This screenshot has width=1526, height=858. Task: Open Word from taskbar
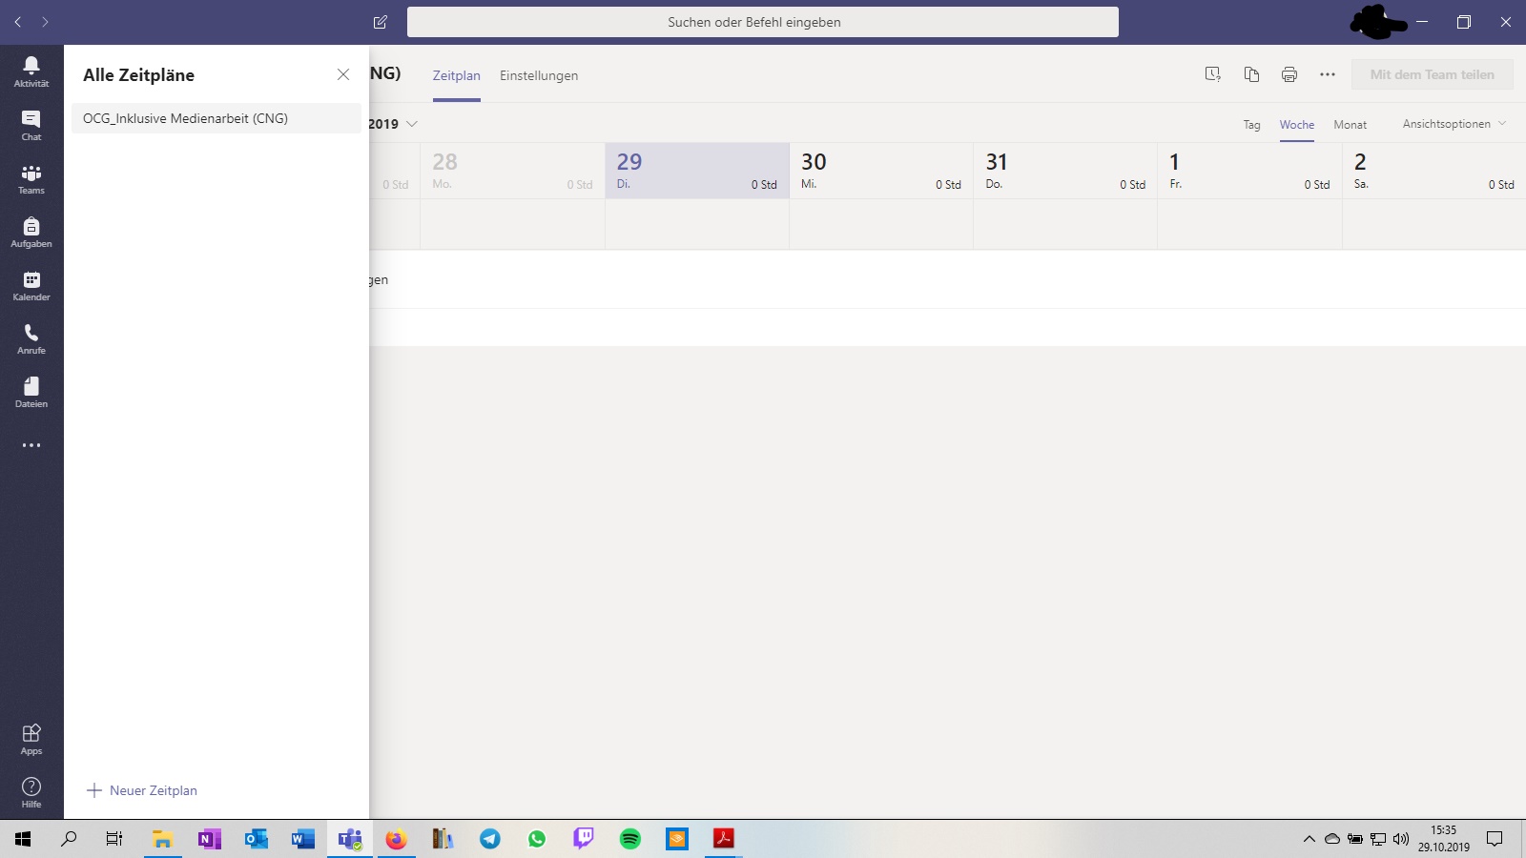point(302,839)
